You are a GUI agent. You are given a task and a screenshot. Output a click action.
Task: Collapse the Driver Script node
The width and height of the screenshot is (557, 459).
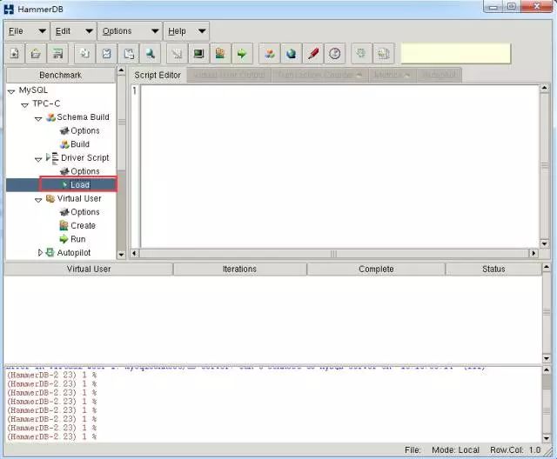coord(38,159)
